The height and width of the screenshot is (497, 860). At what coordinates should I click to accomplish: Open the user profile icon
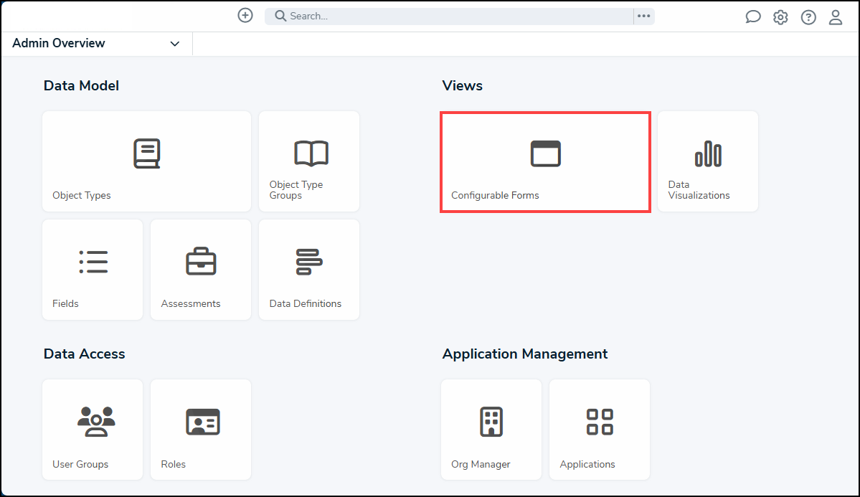[836, 16]
